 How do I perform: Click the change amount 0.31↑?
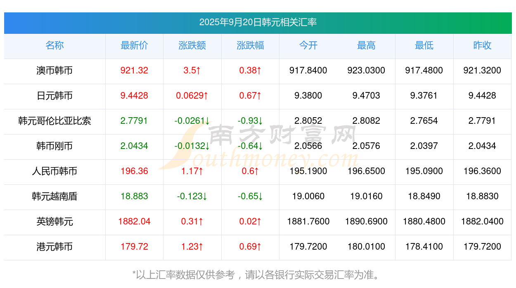pos(192,222)
